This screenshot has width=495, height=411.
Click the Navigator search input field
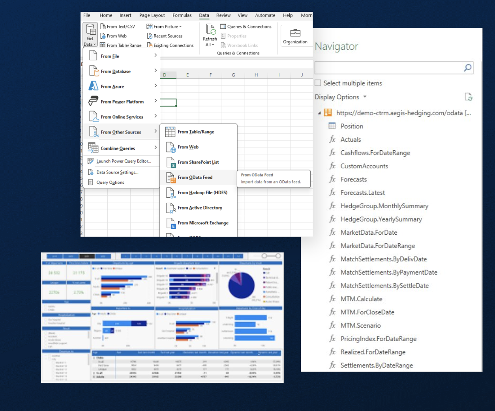(388, 68)
